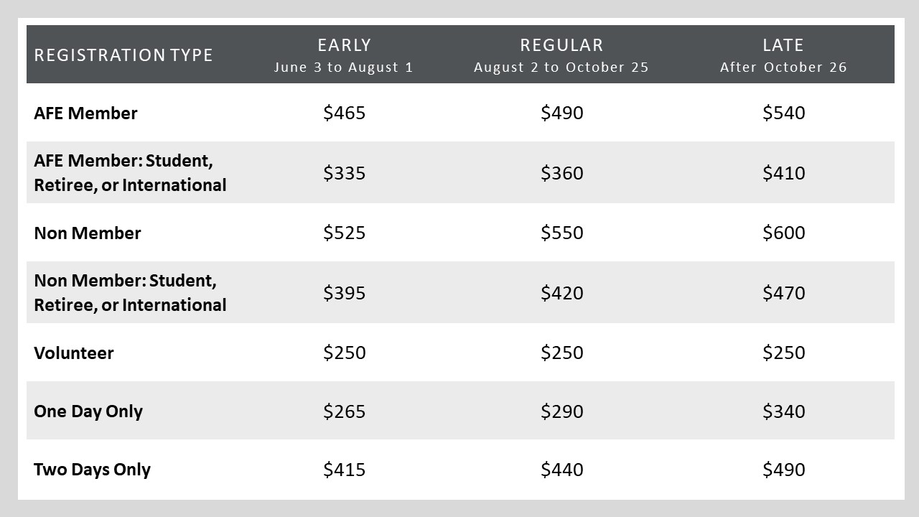
Task: Click the LATE After October 26 header
Action: (x=783, y=55)
